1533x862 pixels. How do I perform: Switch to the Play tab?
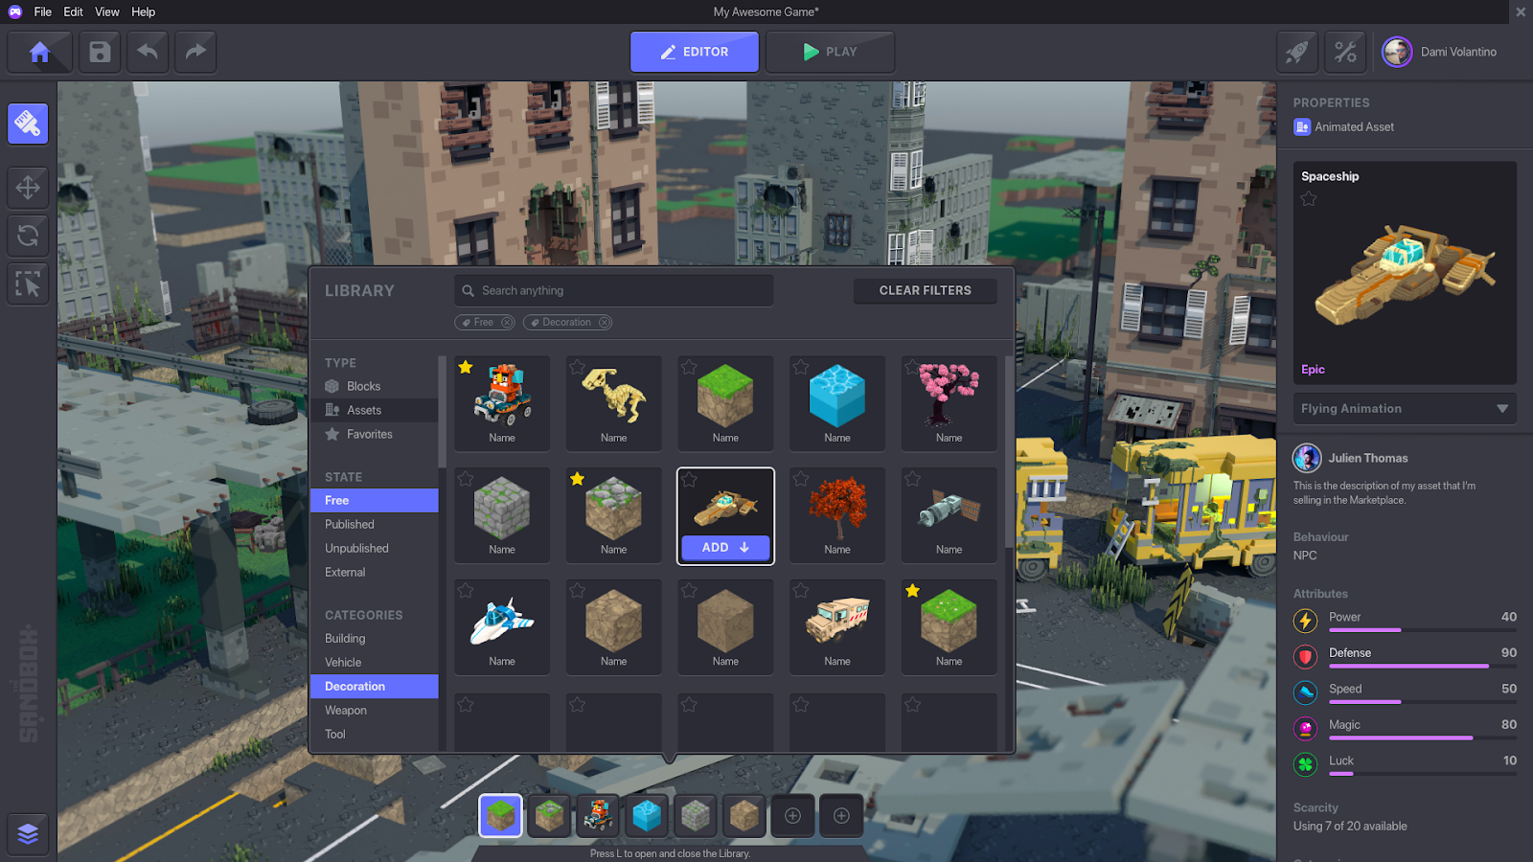coord(830,52)
